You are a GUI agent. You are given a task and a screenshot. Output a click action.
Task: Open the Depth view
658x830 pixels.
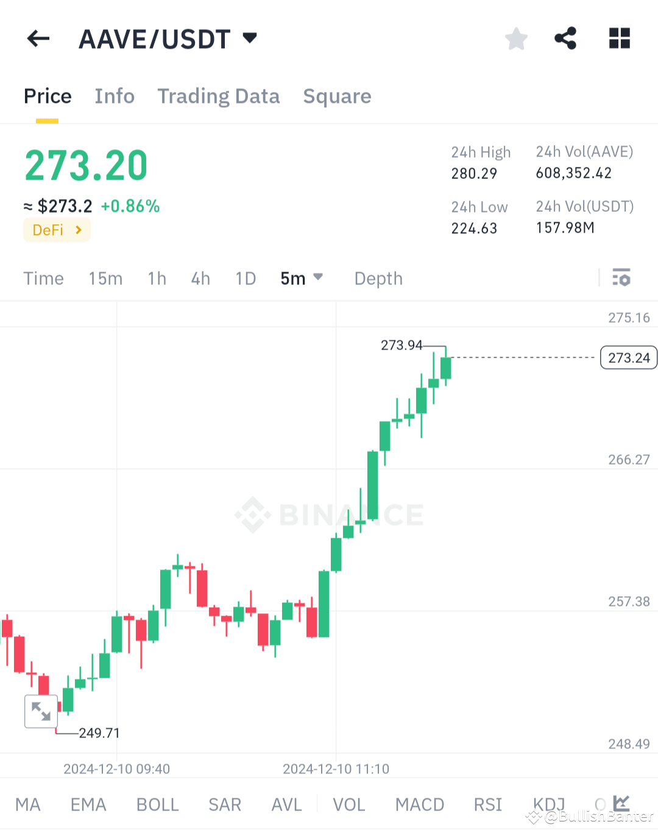pyautogui.click(x=378, y=278)
